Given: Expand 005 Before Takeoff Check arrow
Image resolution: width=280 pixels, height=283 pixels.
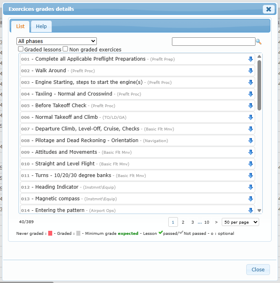Looking at the screenshot, I should [x=251, y=106].
